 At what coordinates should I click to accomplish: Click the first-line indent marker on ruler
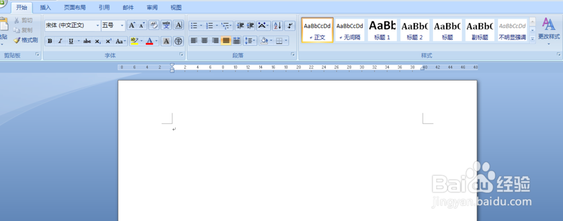[172, 65]
